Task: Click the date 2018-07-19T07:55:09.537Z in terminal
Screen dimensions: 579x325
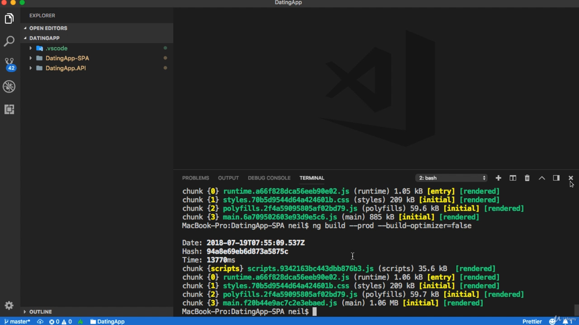Action: pyautogui.click(x=255, y=243)
